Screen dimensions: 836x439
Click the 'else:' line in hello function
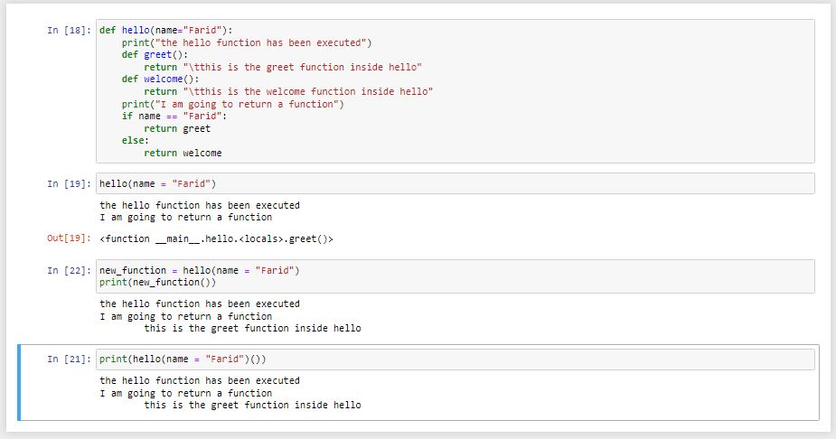[136, 141]
